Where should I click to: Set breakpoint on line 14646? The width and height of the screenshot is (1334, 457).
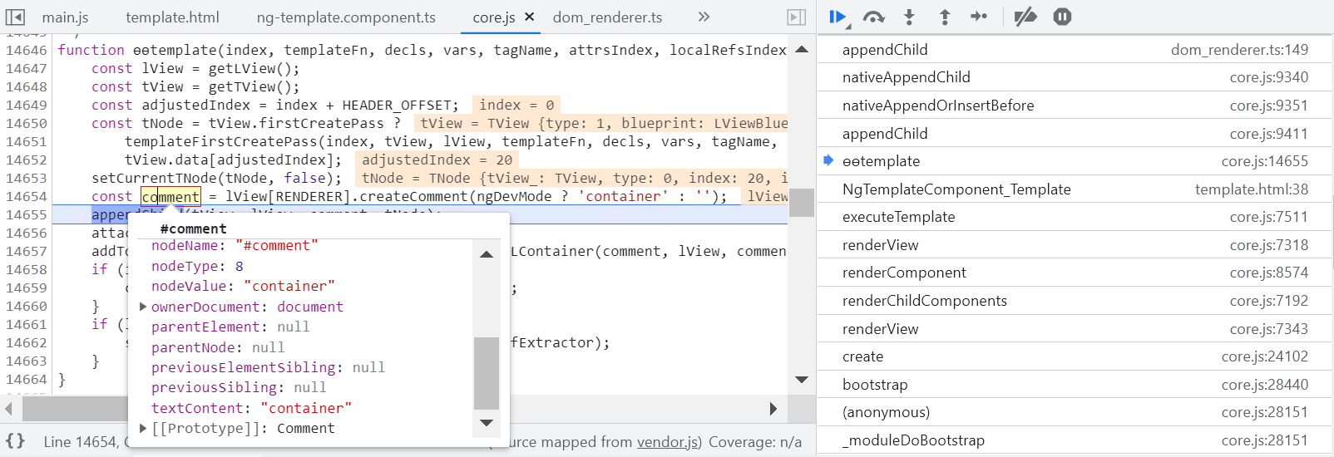[x=26, y=50]
